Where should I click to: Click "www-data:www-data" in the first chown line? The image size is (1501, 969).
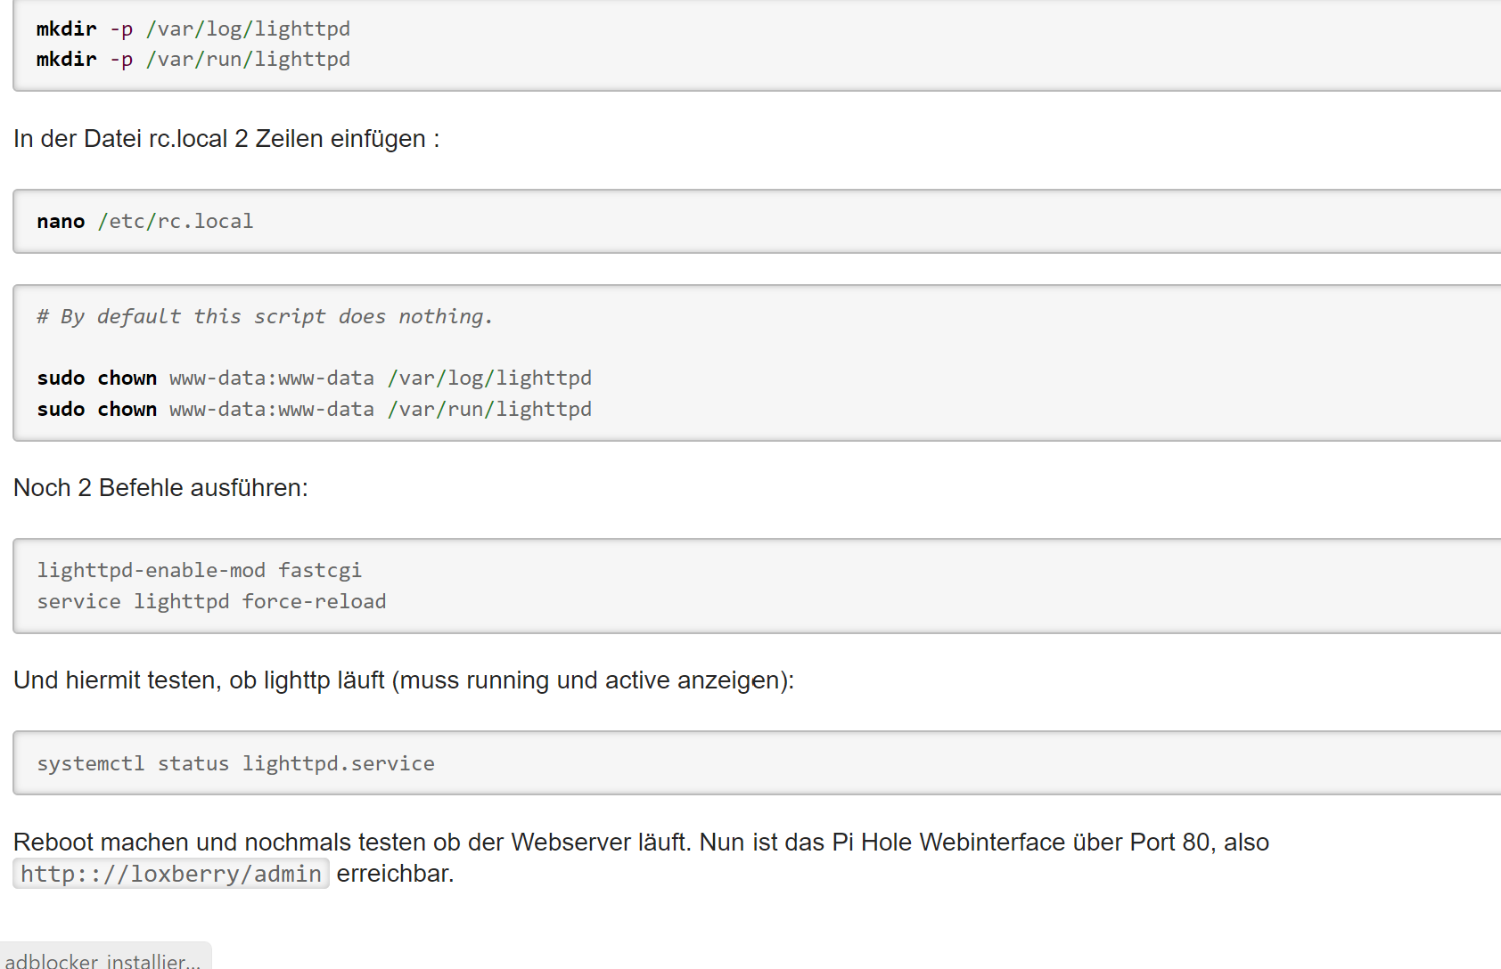point(272,378)
